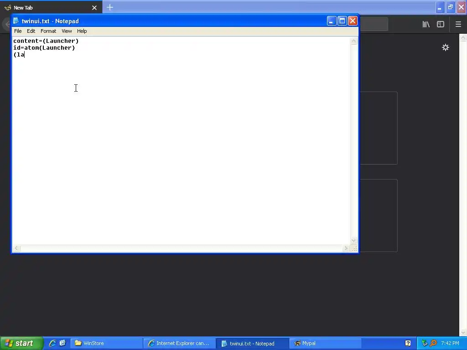The image size is (467, 350).
Task: Click the help question mark tray icon
Action: (x=408, y=343)
